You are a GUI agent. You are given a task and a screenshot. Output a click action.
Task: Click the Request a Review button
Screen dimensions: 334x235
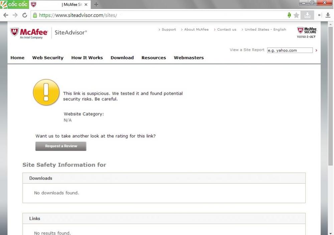point(61,146)
